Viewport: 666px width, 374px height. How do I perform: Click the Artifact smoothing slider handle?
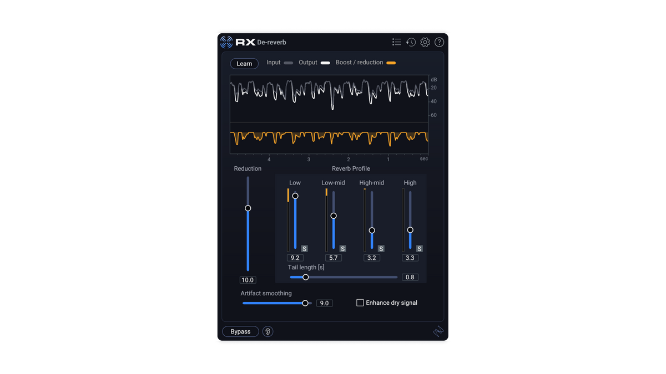click(x=305, y=303)
